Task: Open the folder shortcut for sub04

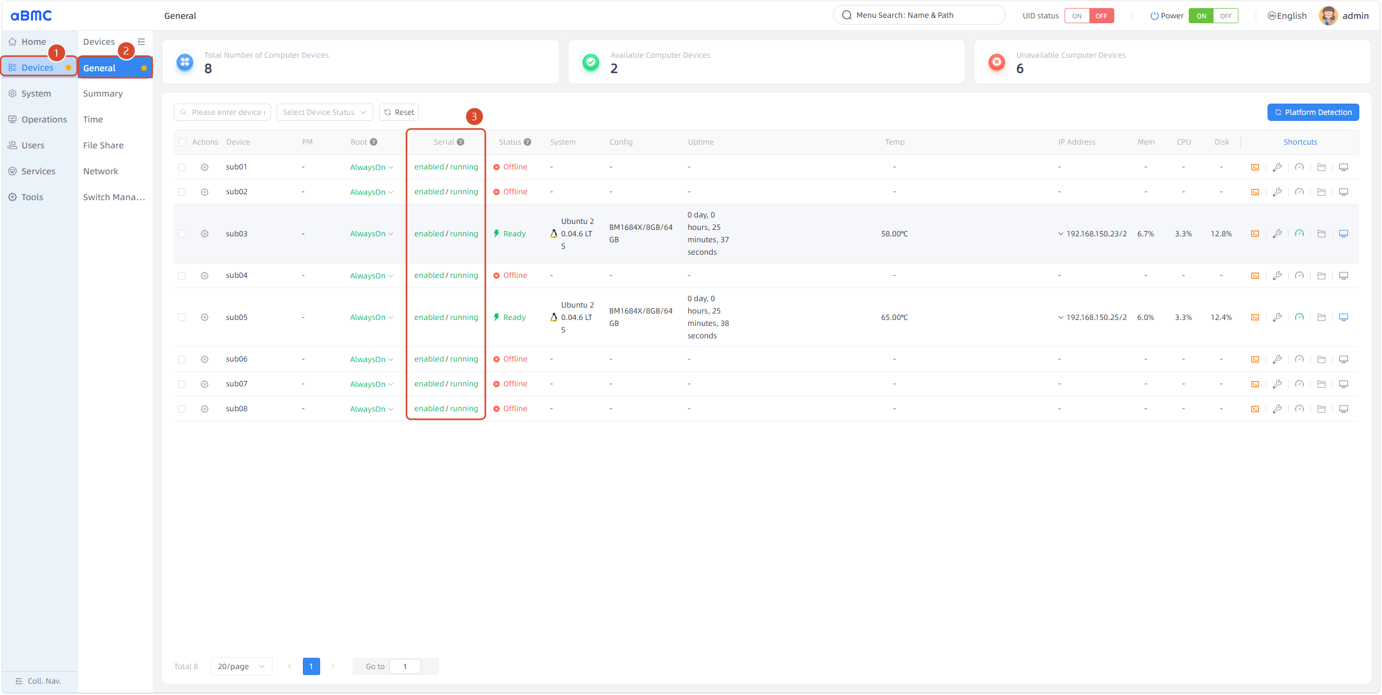Action: point(1322,276)
